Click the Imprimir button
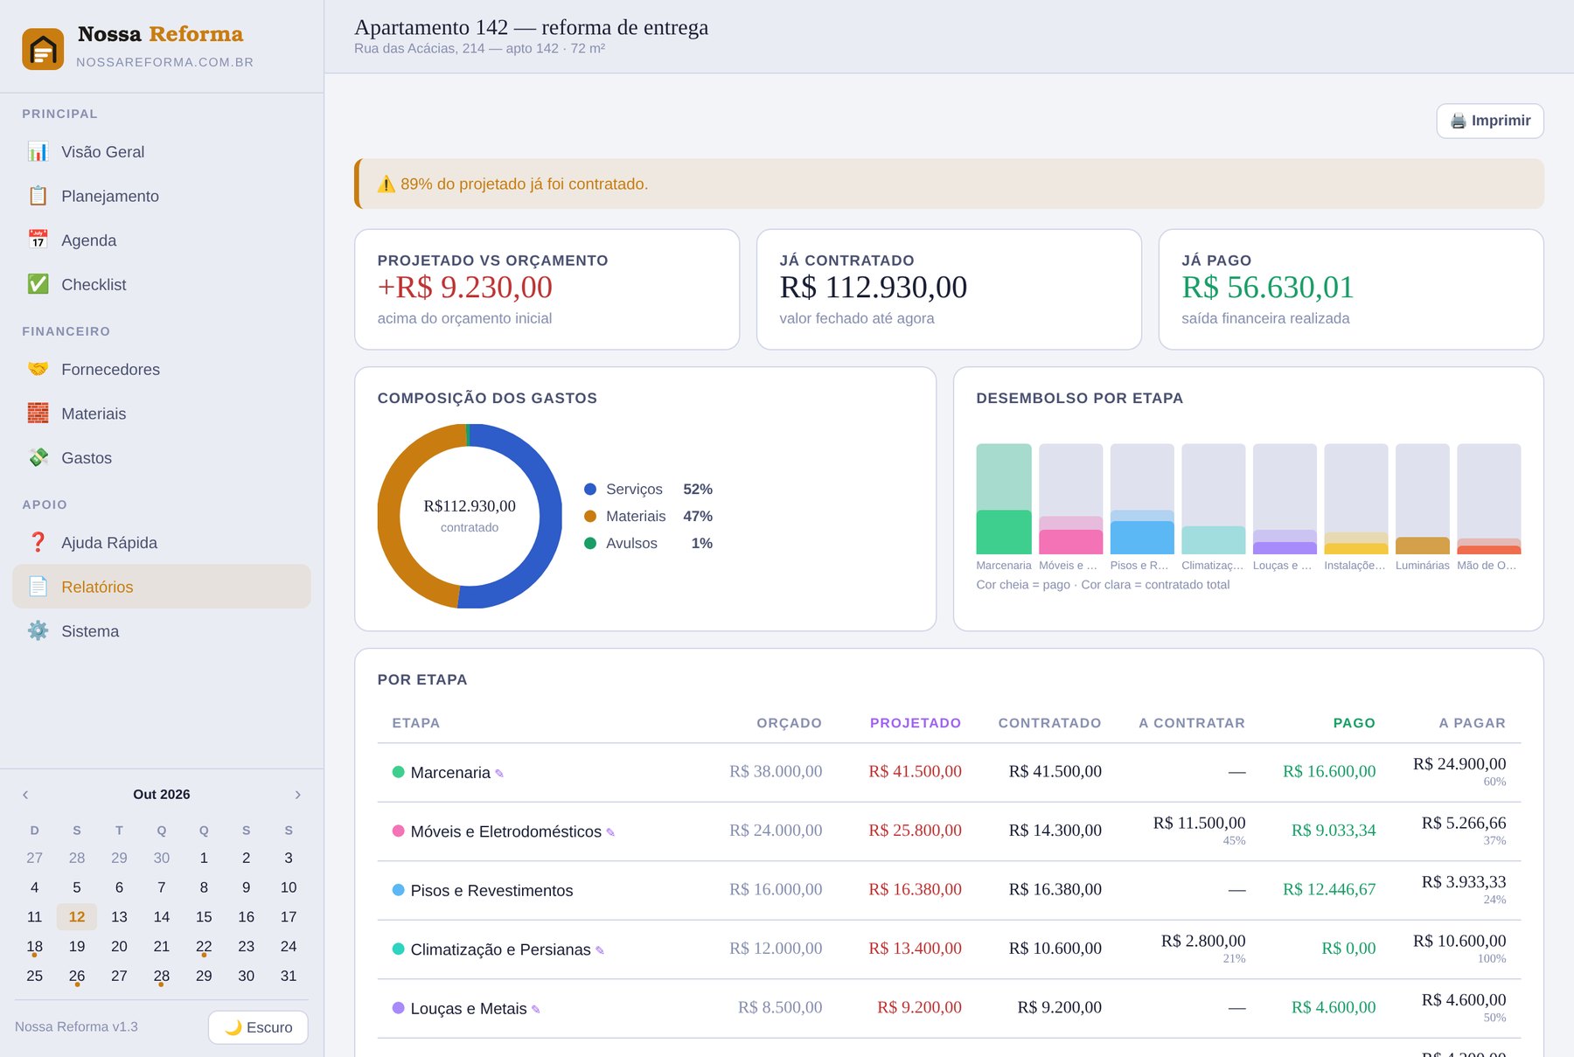 [x=1490, y=121]
